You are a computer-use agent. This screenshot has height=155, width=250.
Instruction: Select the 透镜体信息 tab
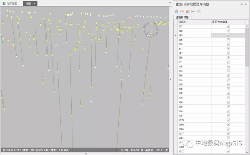tap(182, 17)
